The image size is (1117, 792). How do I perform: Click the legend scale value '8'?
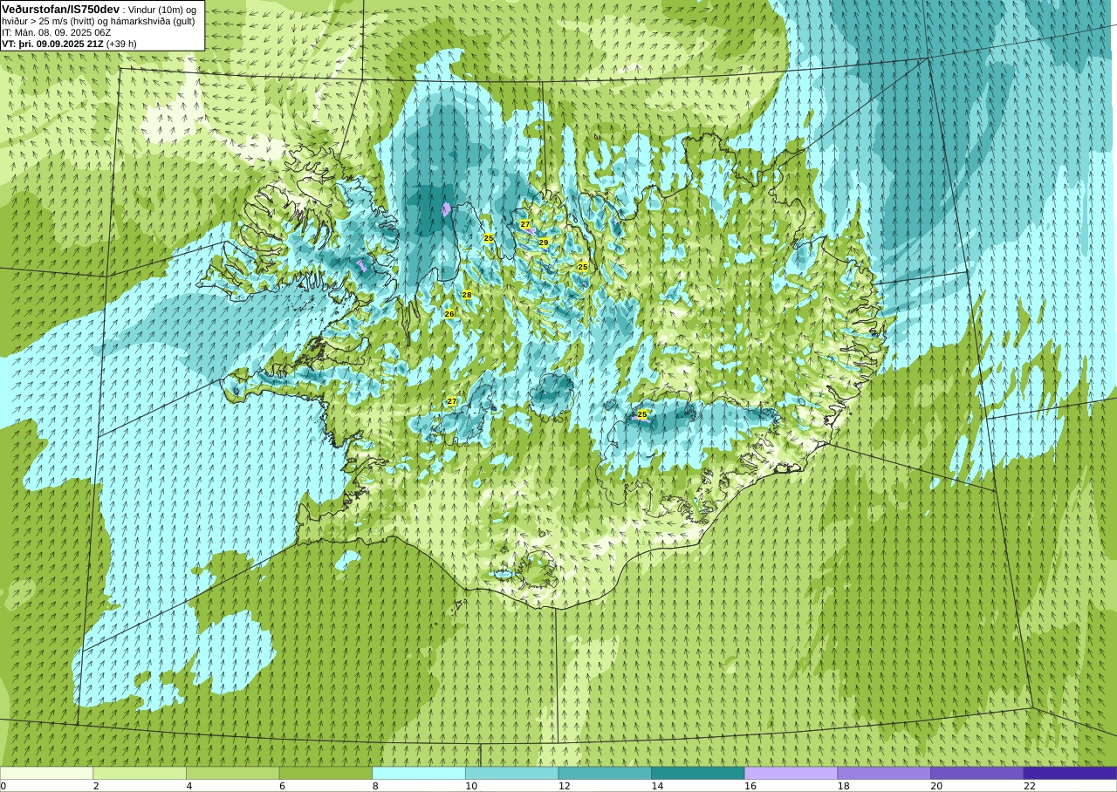click(x=375, y=786)
